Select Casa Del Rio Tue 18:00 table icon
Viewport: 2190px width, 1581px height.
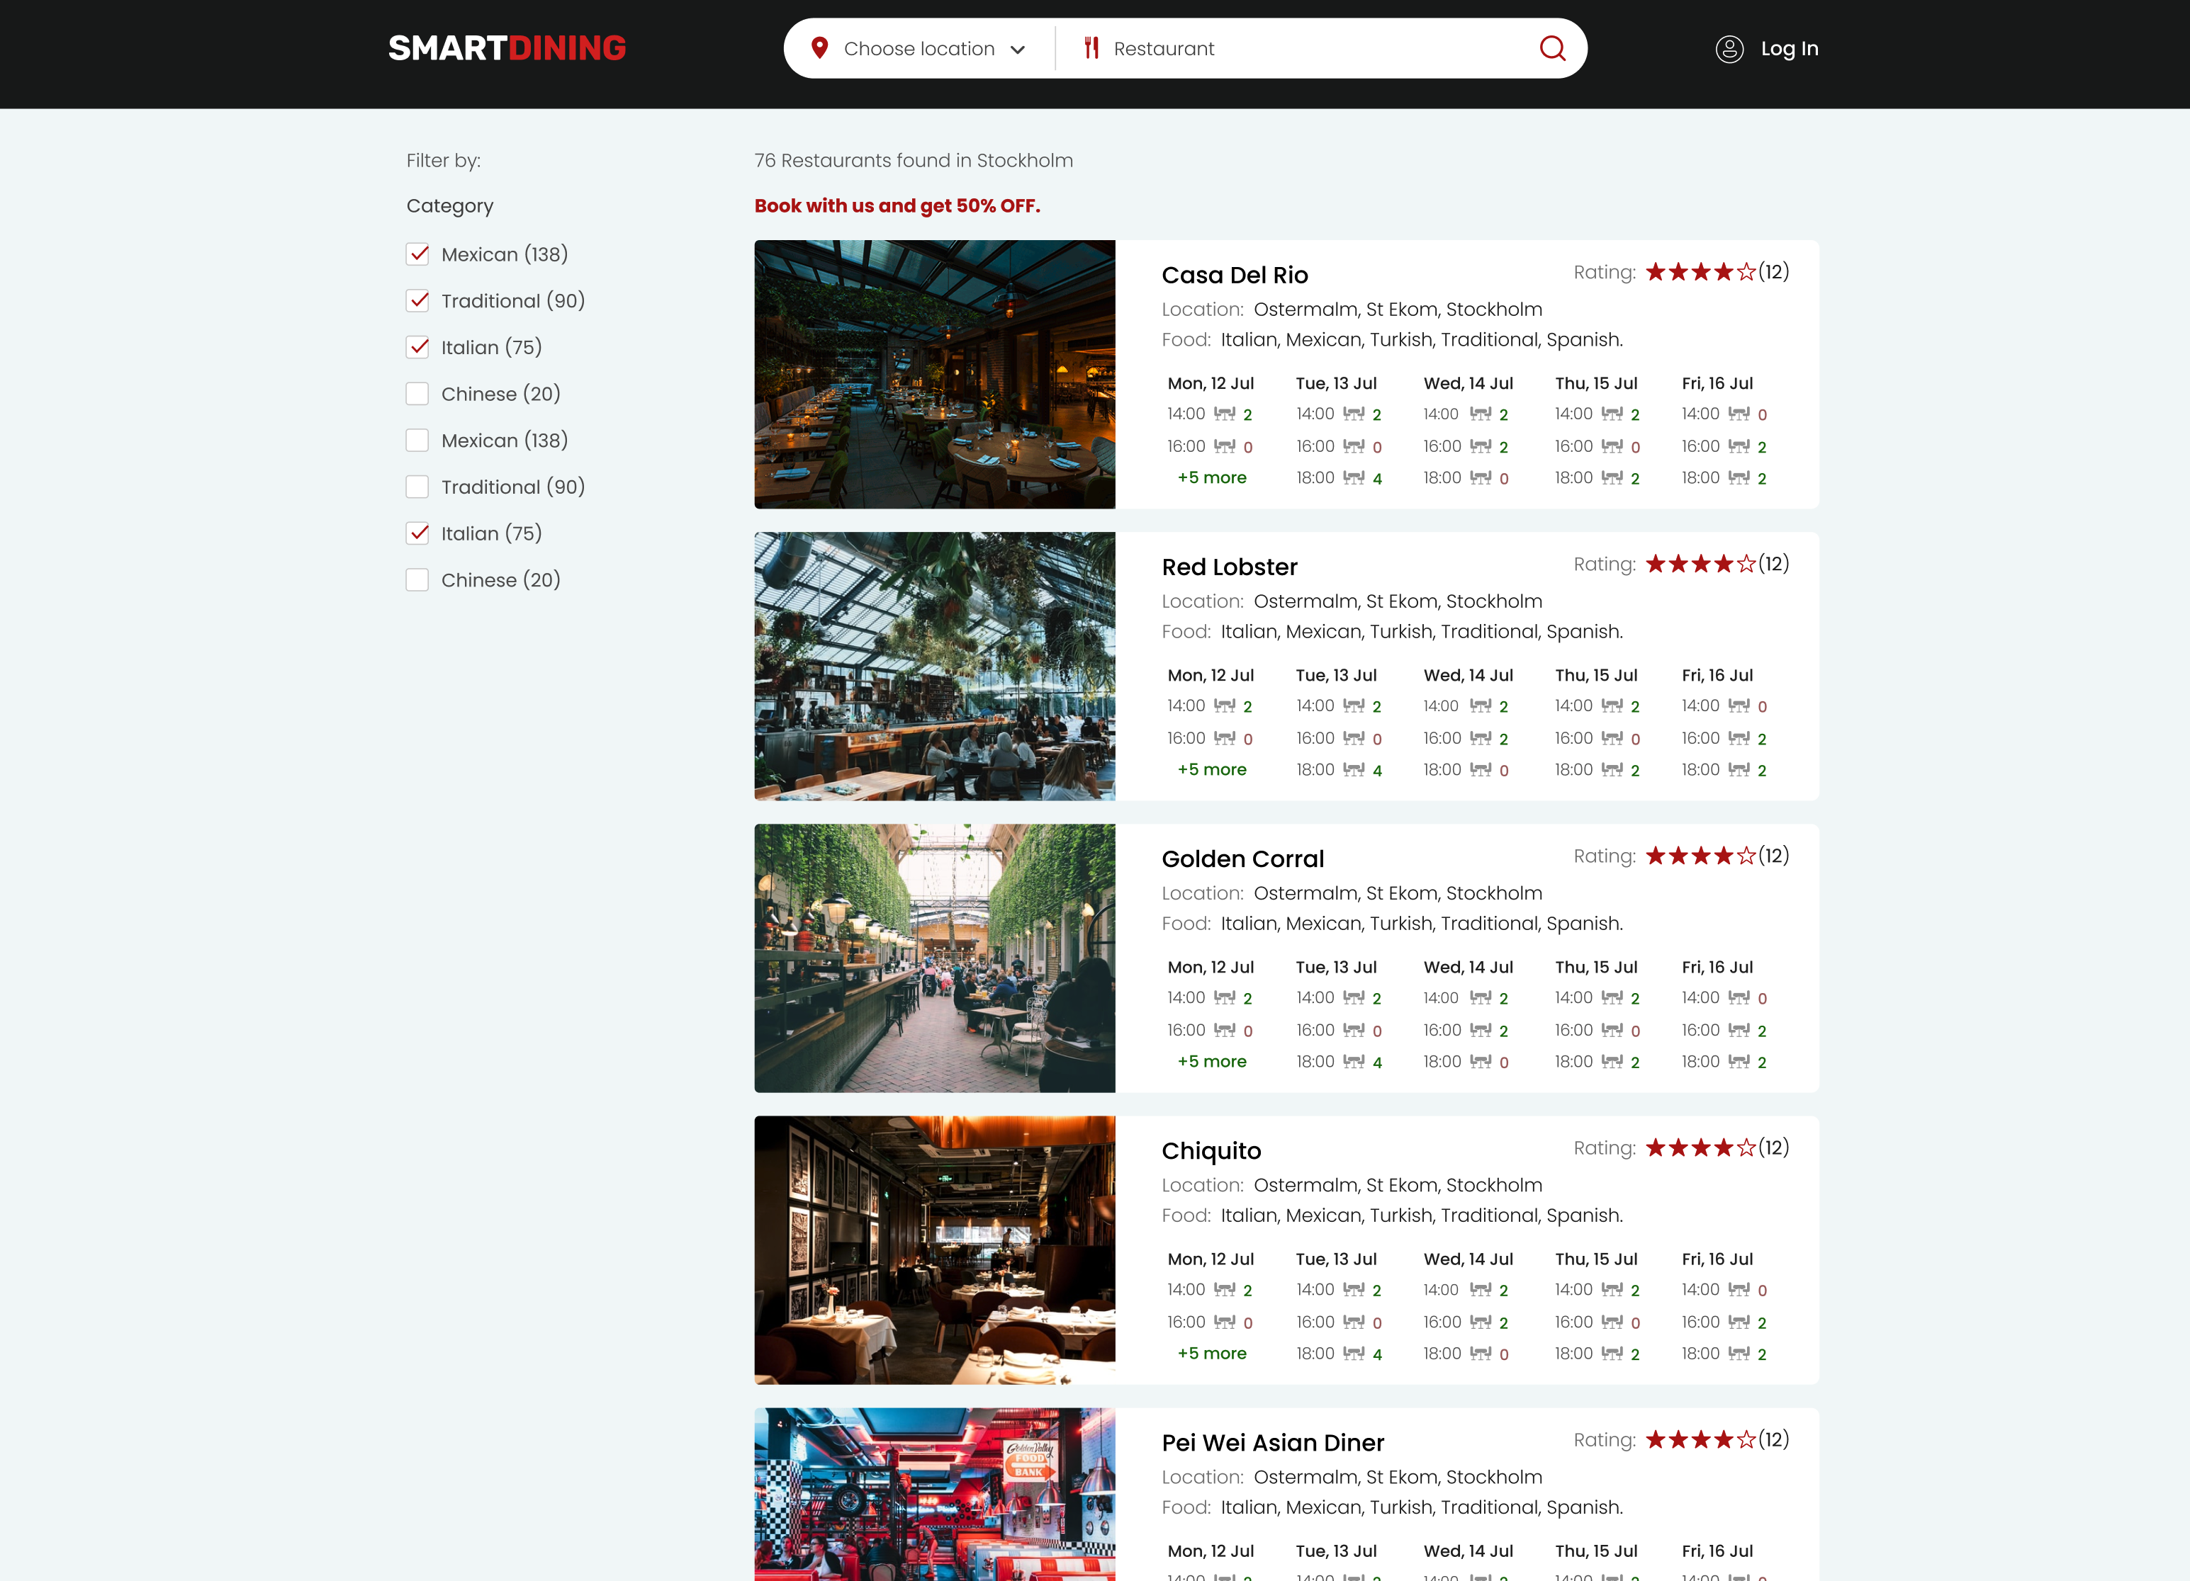[1354, 478]
